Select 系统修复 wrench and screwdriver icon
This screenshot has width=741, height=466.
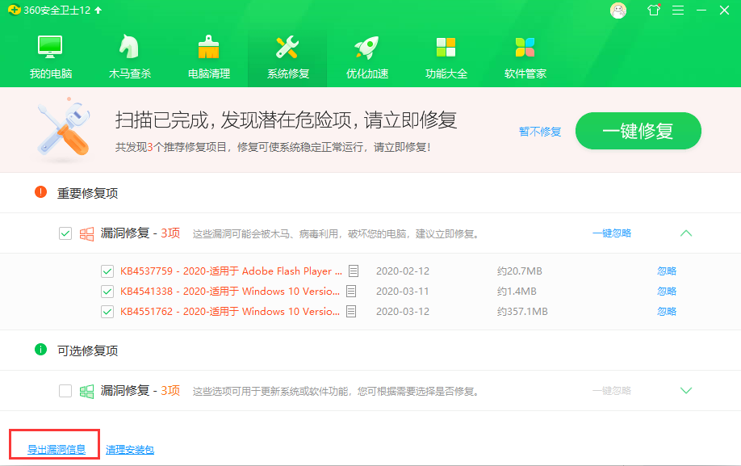pyautogui.click(x=287, y=47)
